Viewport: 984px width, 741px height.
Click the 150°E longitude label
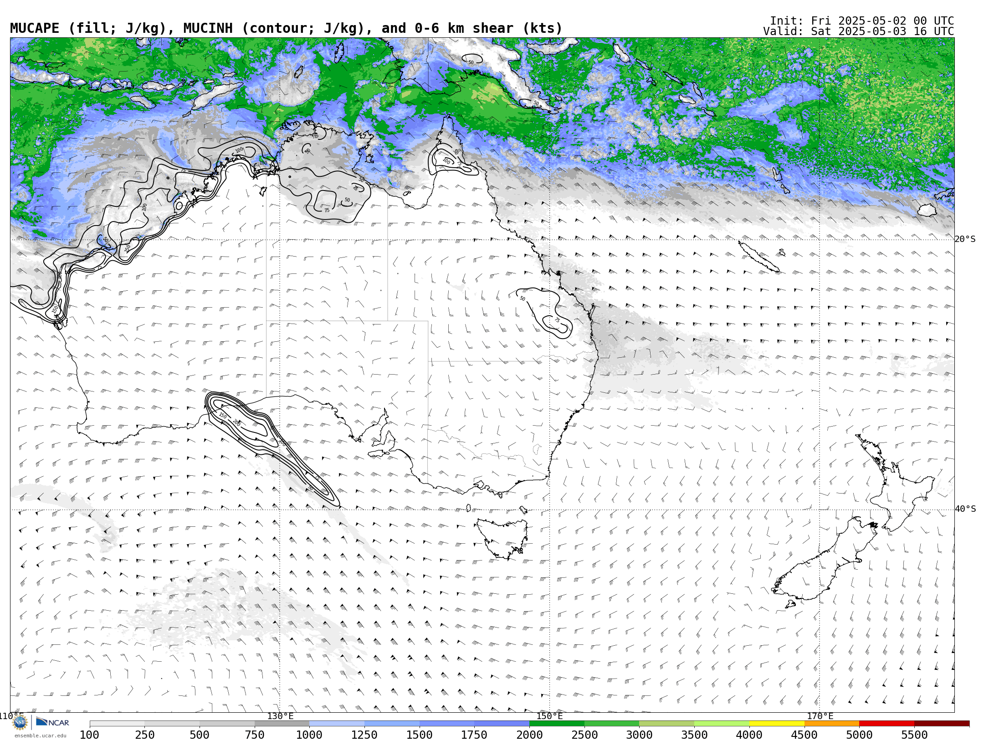(x=549, y=716)
